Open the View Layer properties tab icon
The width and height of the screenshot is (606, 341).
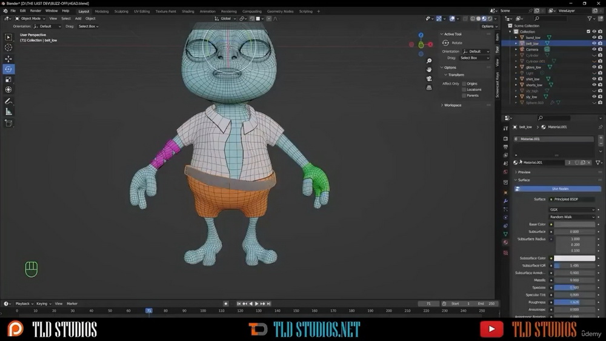[x=505, y=155]
